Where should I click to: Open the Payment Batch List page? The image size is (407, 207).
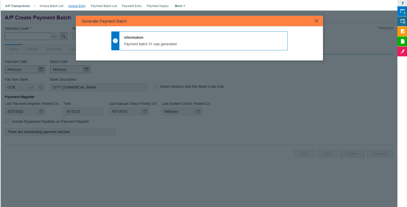pyautogui.click(x=104, y=6)
